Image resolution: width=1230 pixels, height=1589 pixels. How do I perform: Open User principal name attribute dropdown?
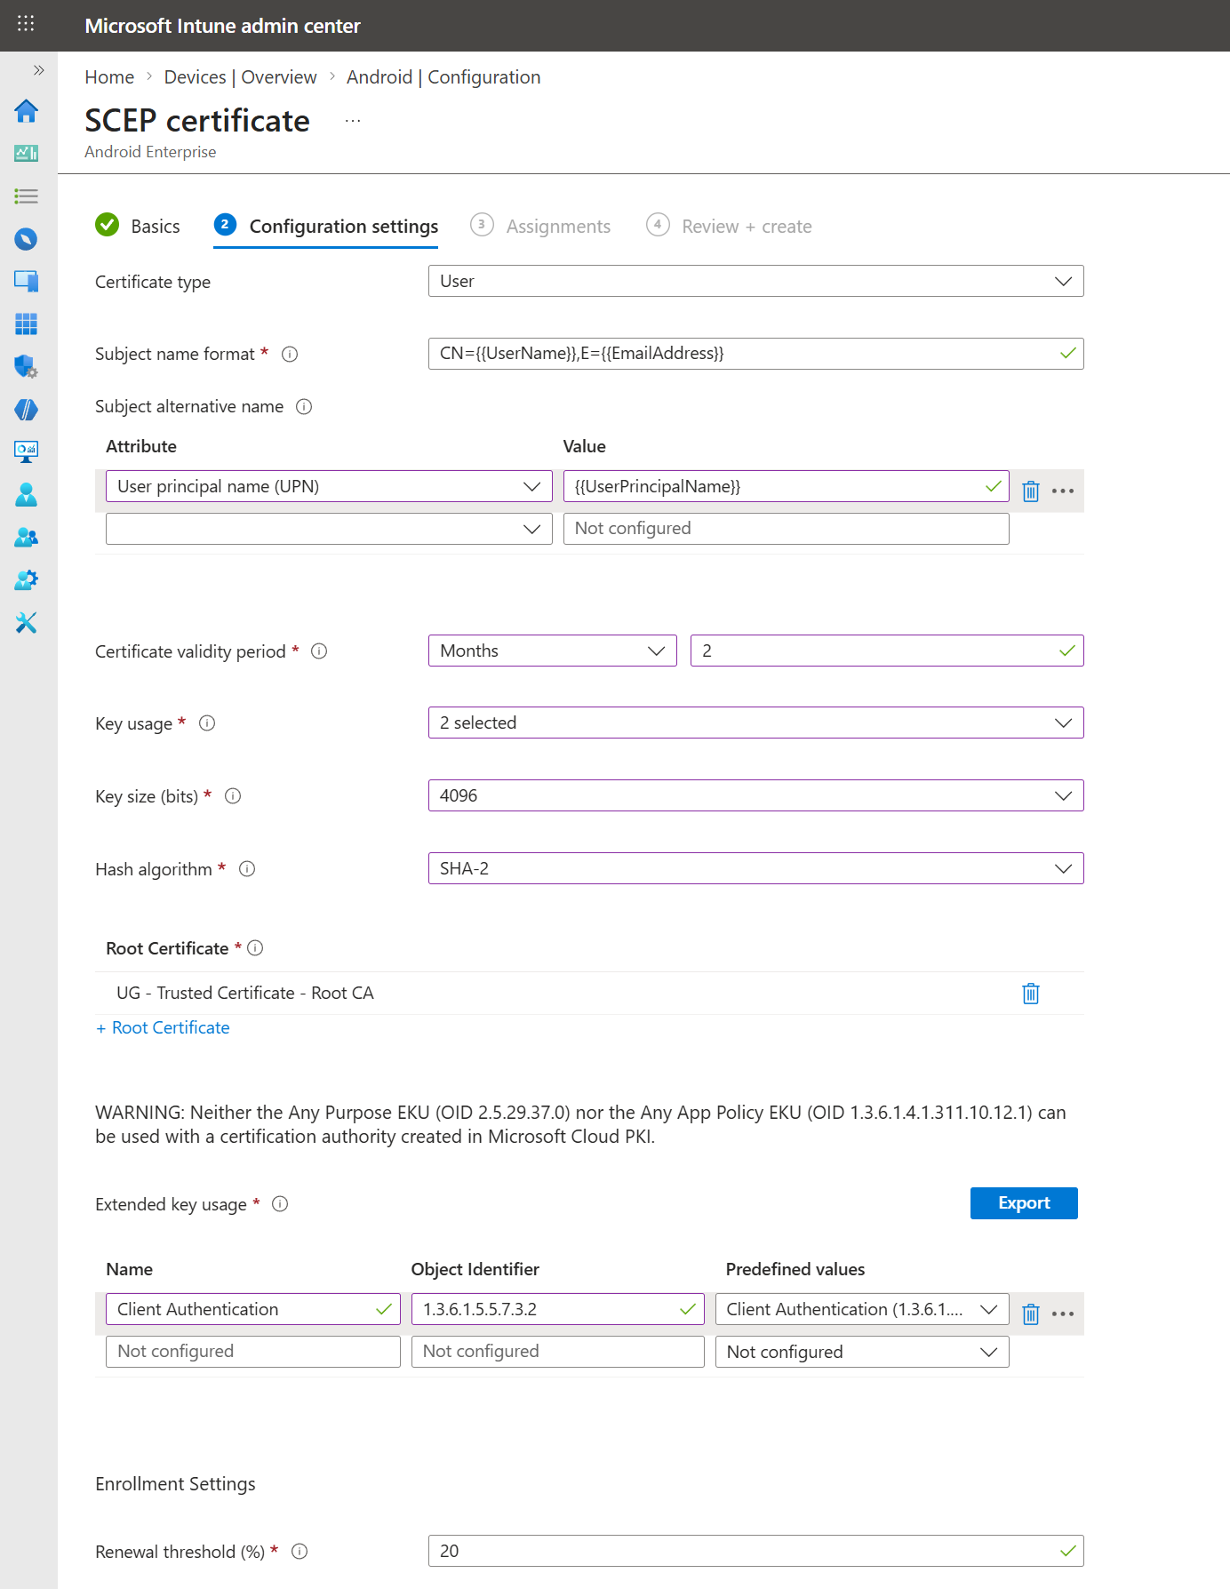click(x=329, y=486)
